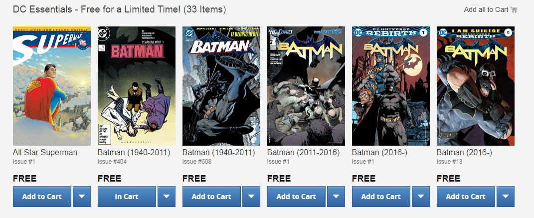
Task: Open the All Star Superman title link
Action: [45, 152]
